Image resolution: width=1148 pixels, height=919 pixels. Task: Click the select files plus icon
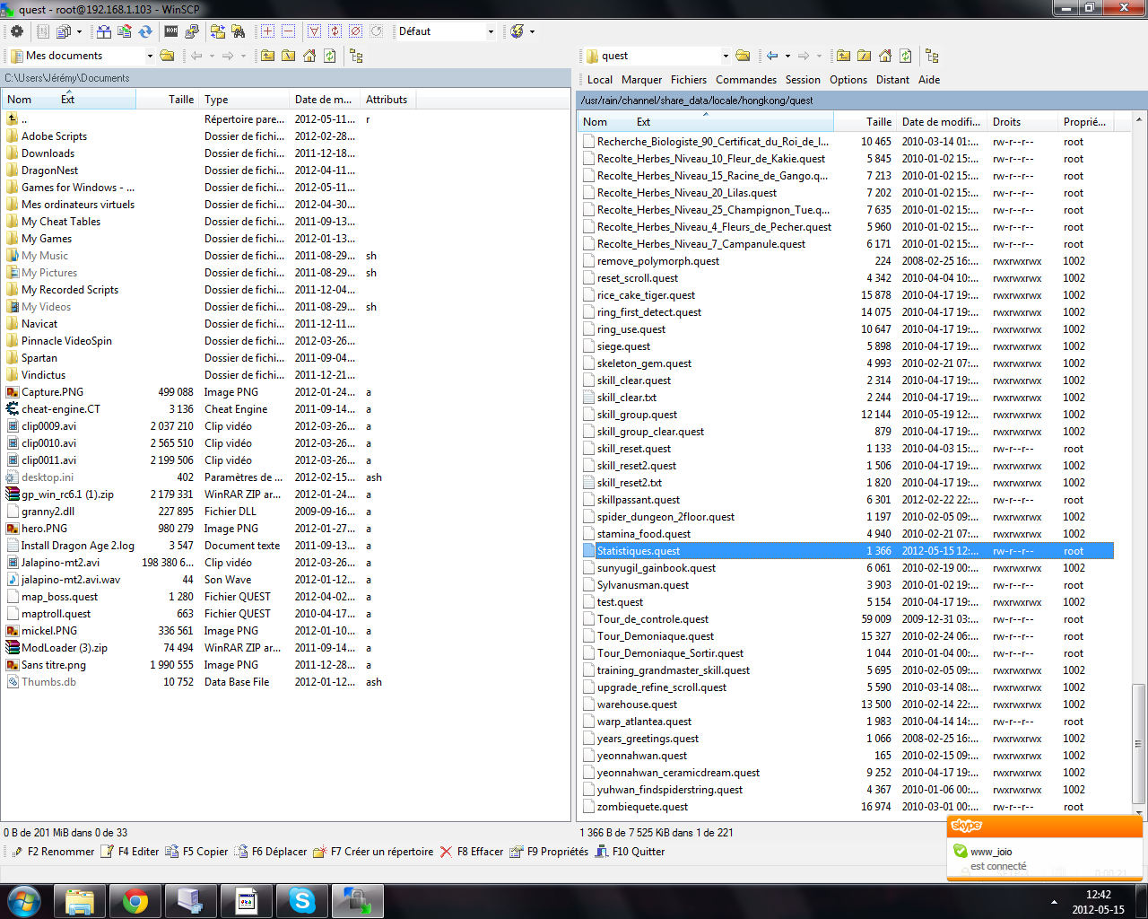(267, 31)
